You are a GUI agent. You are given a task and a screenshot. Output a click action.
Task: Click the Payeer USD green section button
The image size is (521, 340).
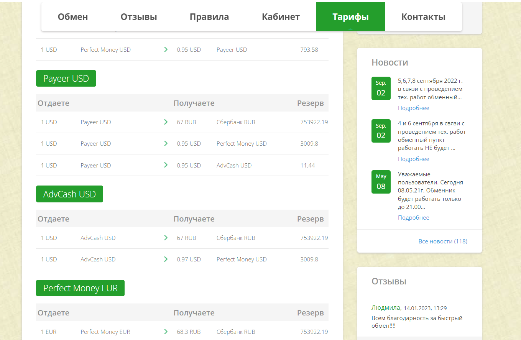coord(66,79)
